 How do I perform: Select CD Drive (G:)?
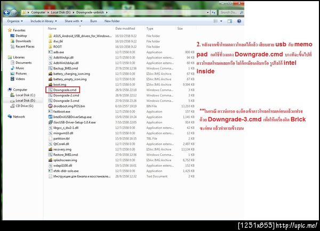point(25,106)
